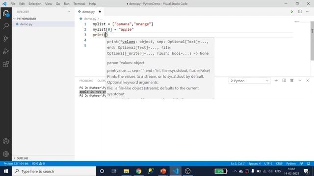Open the Search view in activity bar

point(6,26)
